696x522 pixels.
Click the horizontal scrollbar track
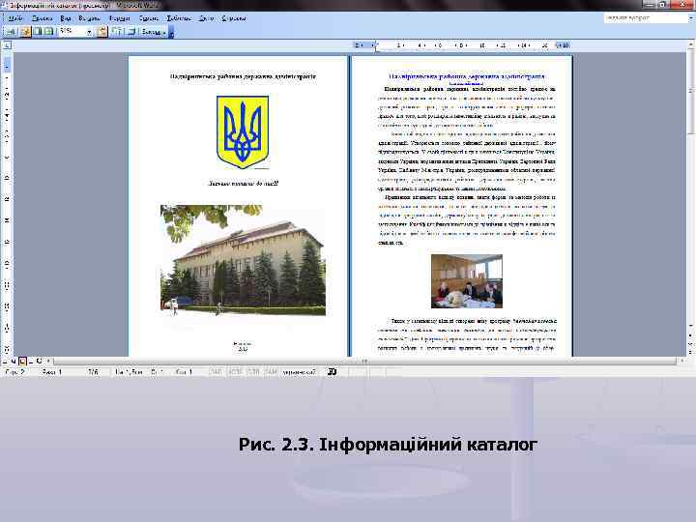(x=364, y=362)
